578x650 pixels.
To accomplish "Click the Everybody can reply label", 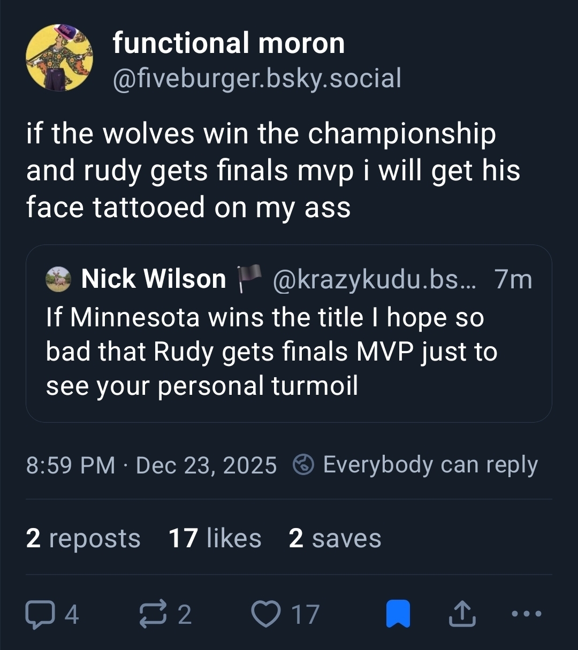I will point(430,464).
